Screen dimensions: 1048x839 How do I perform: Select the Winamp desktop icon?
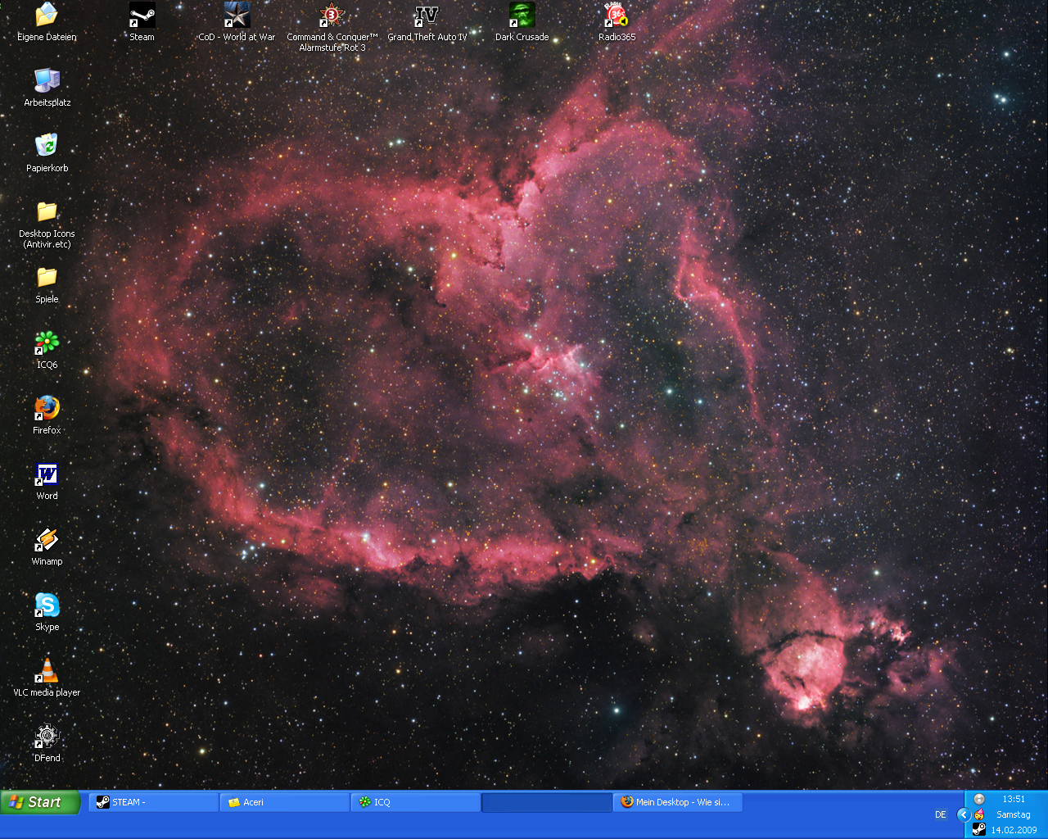tap(47, 540)
